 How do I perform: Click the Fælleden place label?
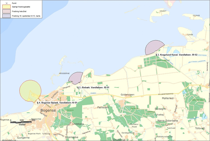tap(100, 107)
